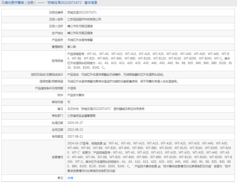Click approval date 2024-05-27
The height and width of the screenshot is (183, 237).
[75, 123]
